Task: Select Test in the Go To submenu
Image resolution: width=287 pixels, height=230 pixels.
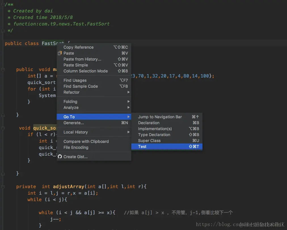Action: coord(167,147)
